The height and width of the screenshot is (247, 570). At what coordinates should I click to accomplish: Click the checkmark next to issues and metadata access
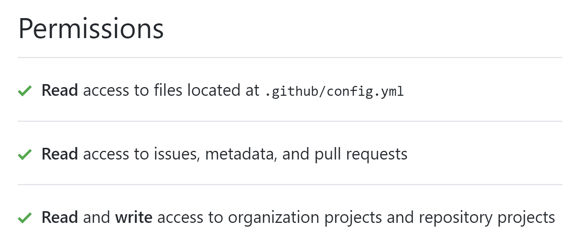(25, 154)
